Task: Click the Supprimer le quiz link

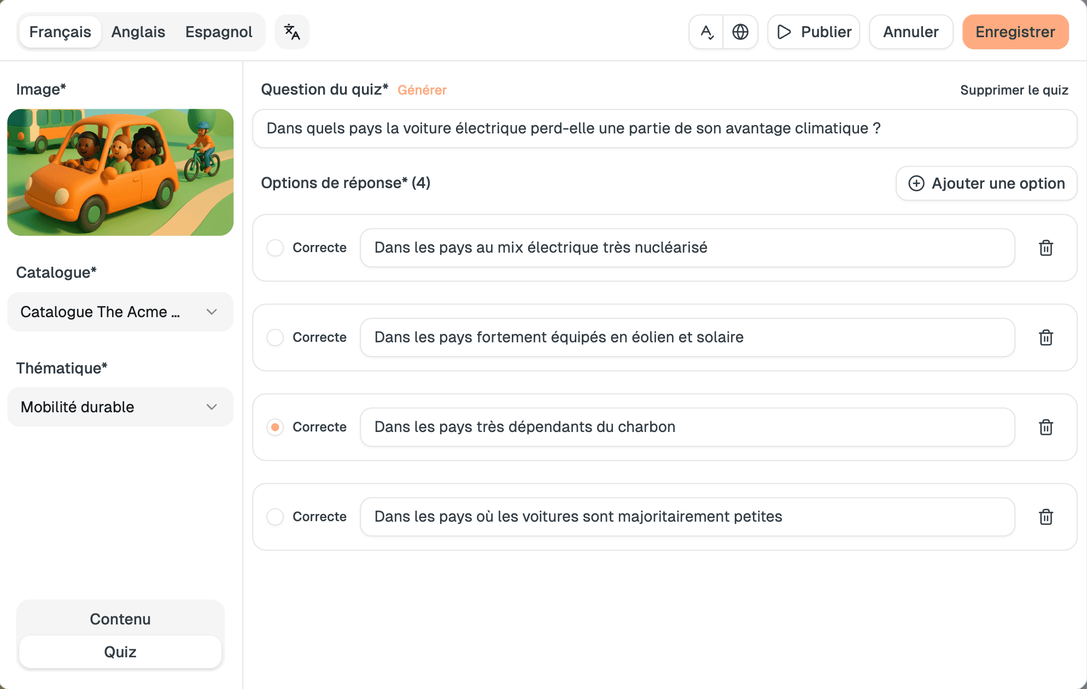Action: click(x=1014, y=90)
